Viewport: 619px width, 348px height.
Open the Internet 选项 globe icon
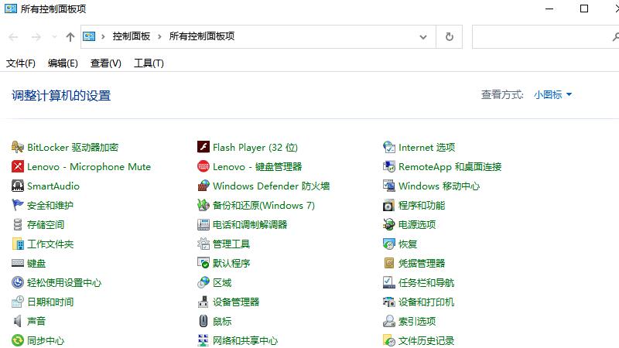click(389, 147)
